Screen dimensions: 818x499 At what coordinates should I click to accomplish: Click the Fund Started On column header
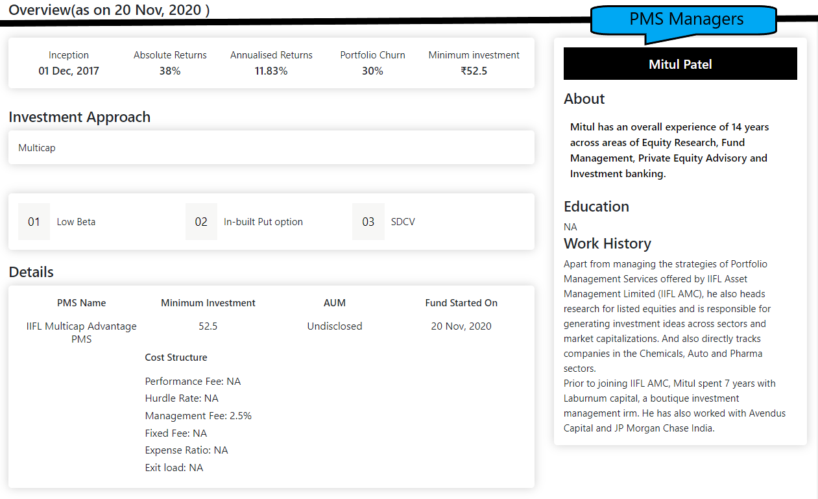click(x=461, y=303)
